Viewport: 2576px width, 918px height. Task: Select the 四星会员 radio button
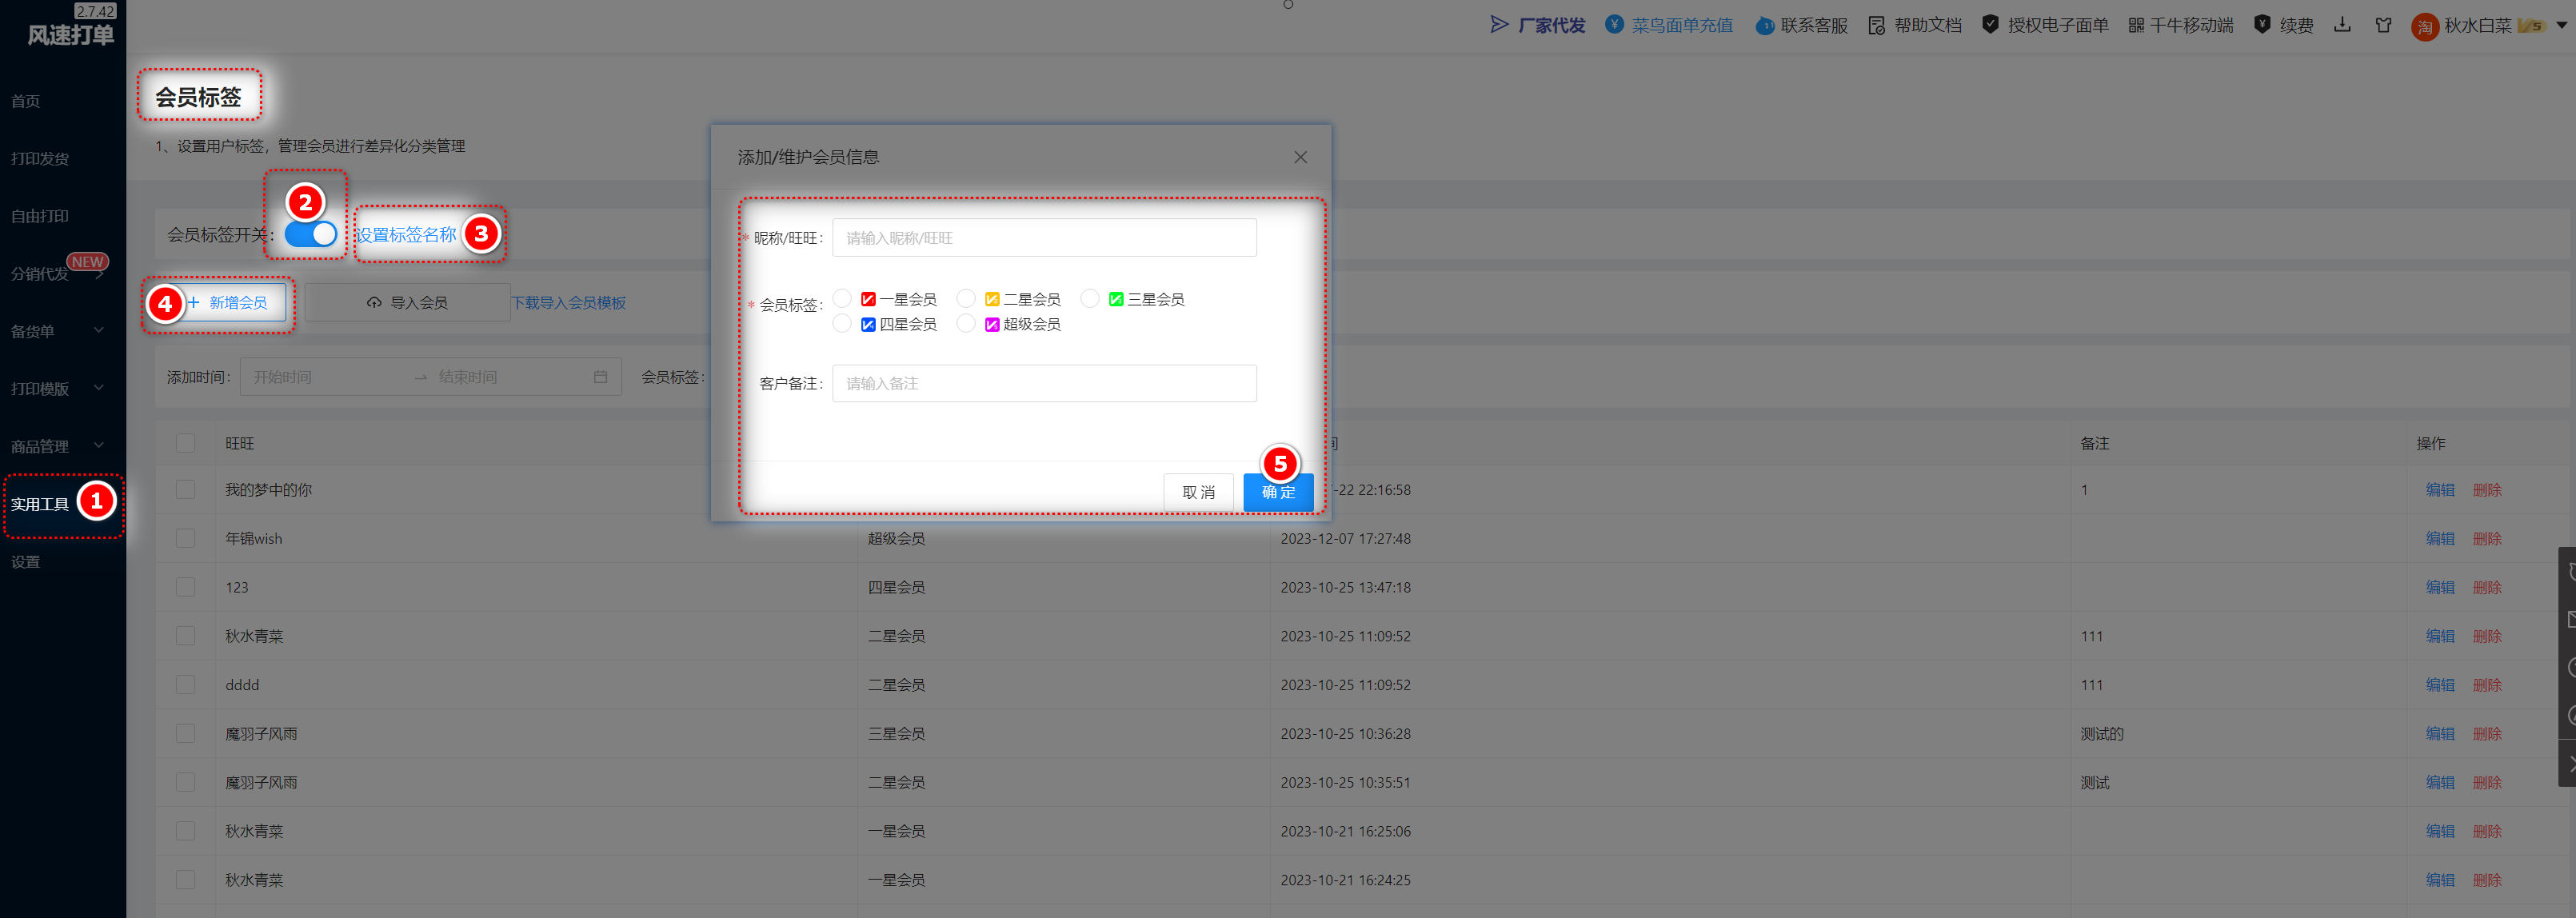842,324
